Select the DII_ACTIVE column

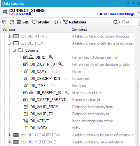pyautogui.click(x=40, y=121)
